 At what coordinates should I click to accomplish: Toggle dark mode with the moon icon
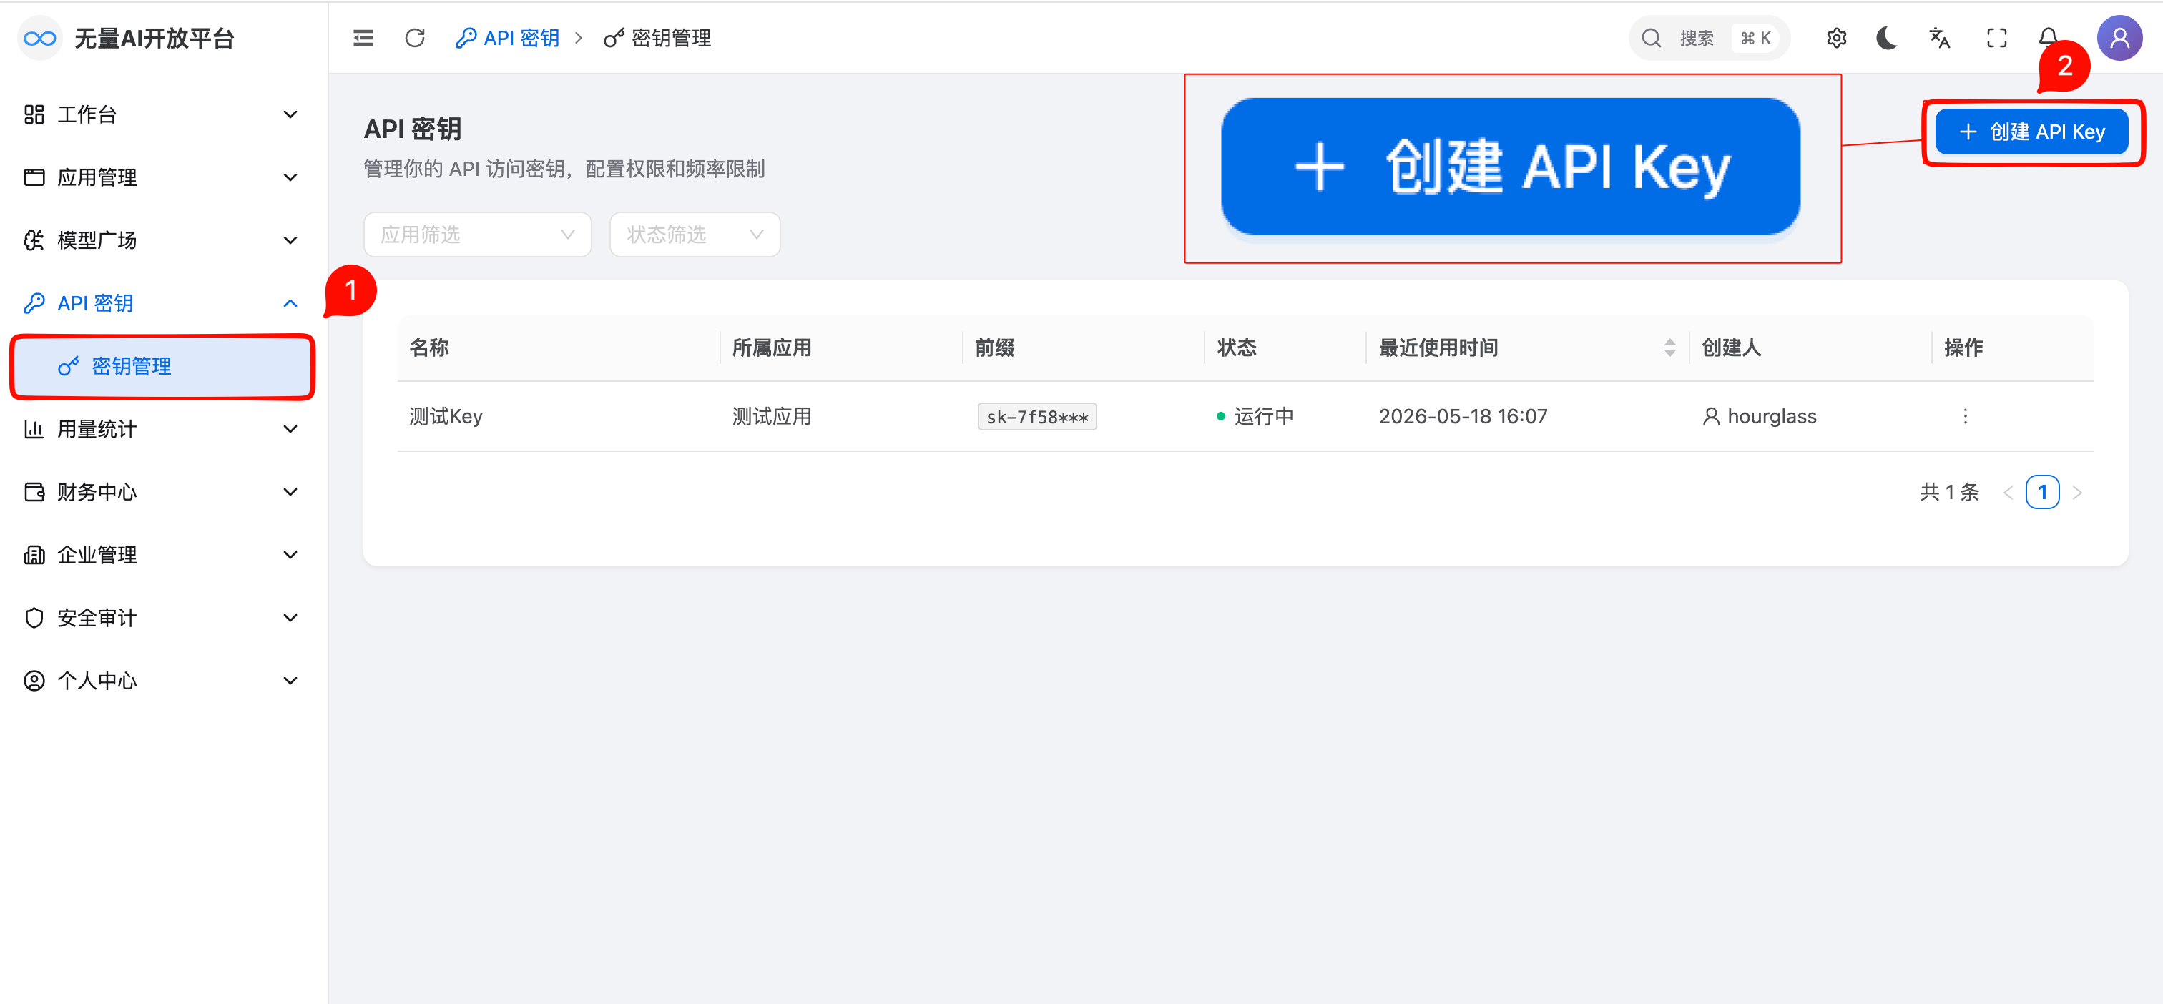click(x=1887, y=38)
